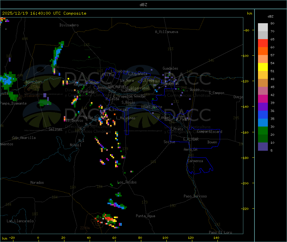
Task: Click the Morados location label
Action: [37, 183]
